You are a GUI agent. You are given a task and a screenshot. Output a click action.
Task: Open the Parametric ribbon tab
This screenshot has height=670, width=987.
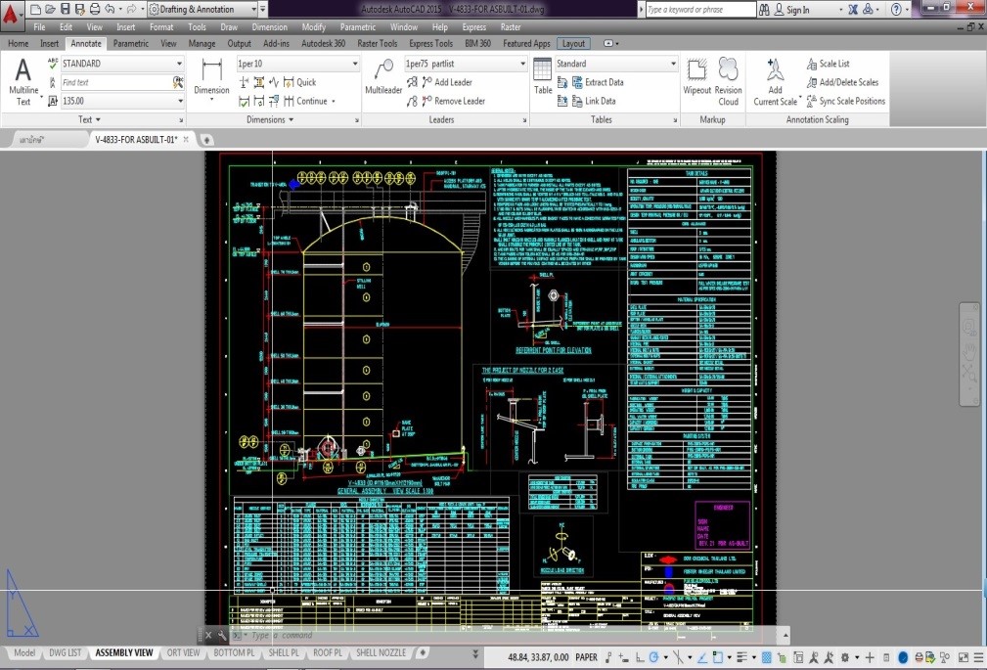coord(131,44)
